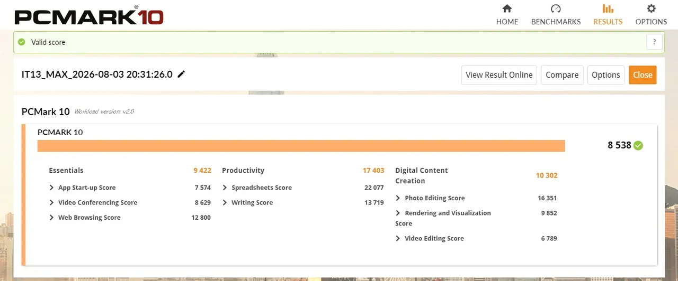Click the Writing value 13 719
Viewport: 678px width, 281px height.
374,202
